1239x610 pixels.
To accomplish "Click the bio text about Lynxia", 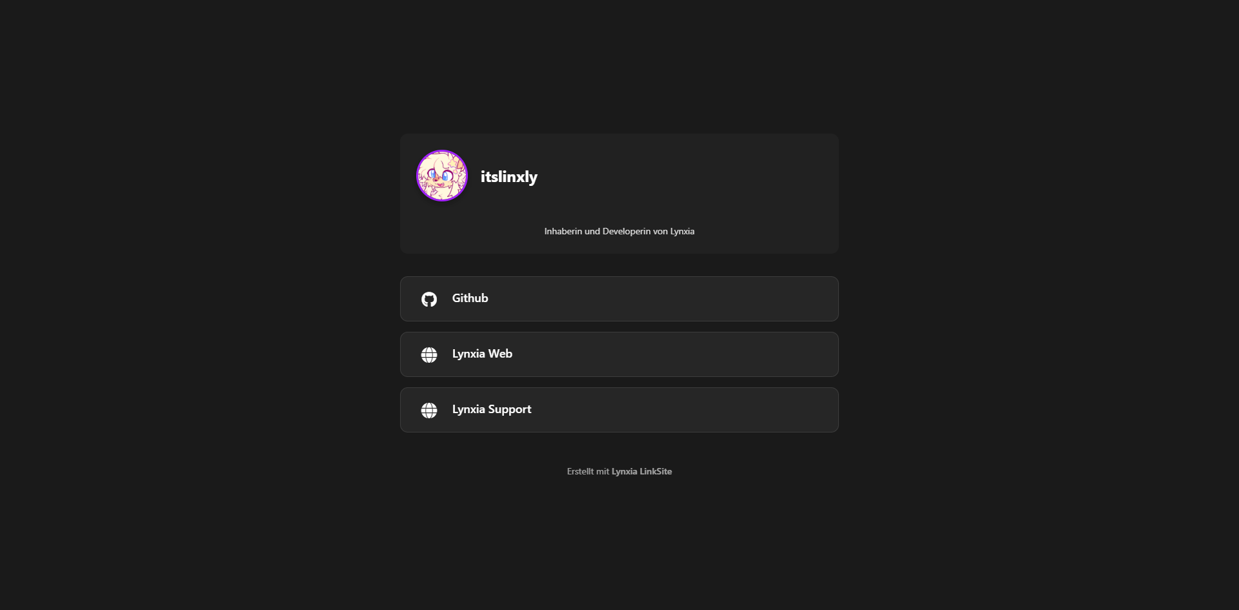I will pyautogui.click(x=619, y=231).
